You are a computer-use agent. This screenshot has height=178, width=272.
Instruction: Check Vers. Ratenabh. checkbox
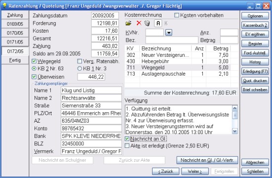coord(79,61)
